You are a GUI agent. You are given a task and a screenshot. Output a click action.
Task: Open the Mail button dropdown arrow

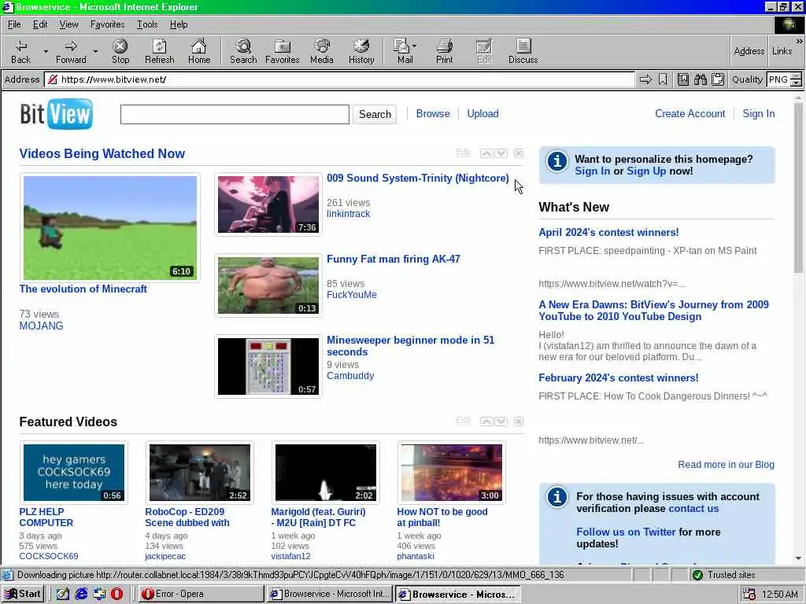(414, 46)
